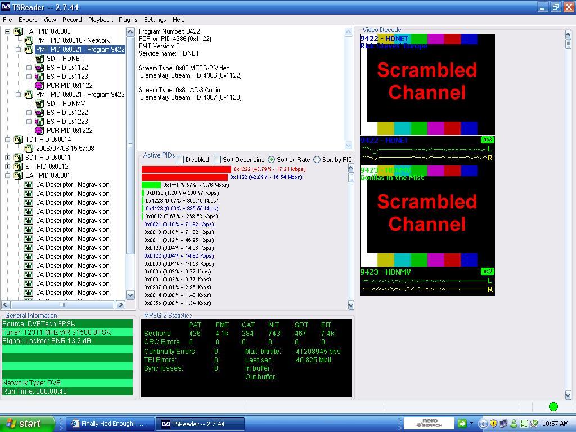Click the PCR PID 0x1222 clock icon
This screenshot has height=432, width=576.
coord(39,130)
